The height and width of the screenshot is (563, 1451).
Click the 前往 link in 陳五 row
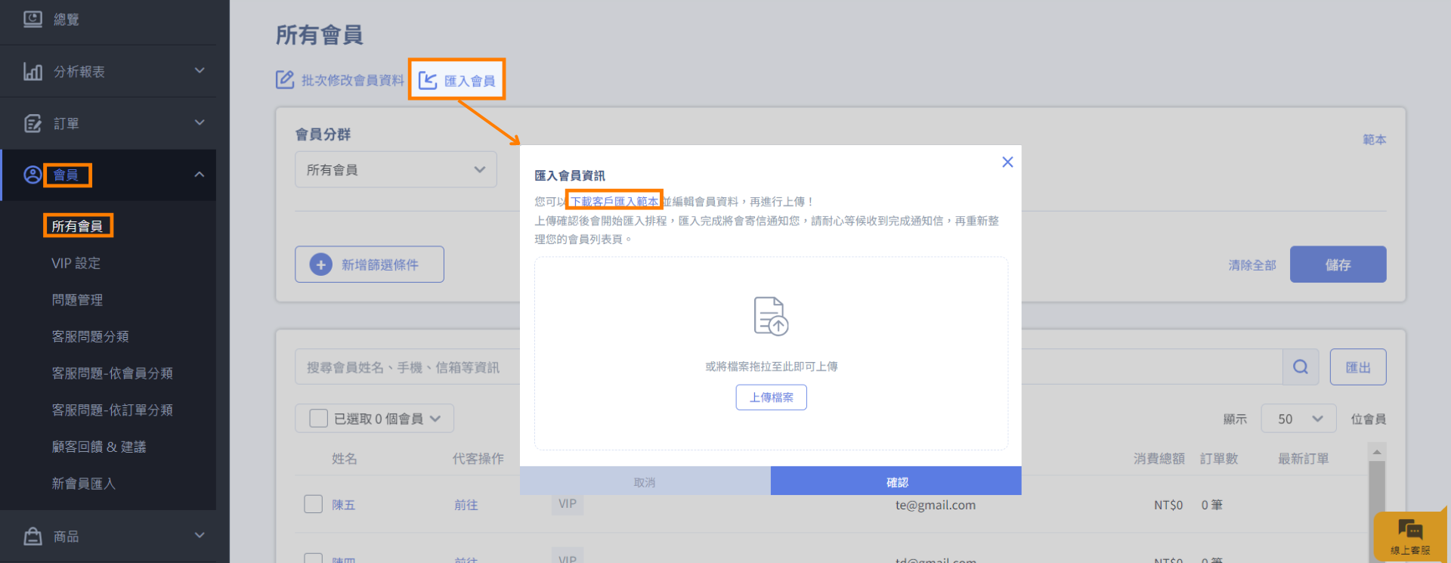[466, 505]
